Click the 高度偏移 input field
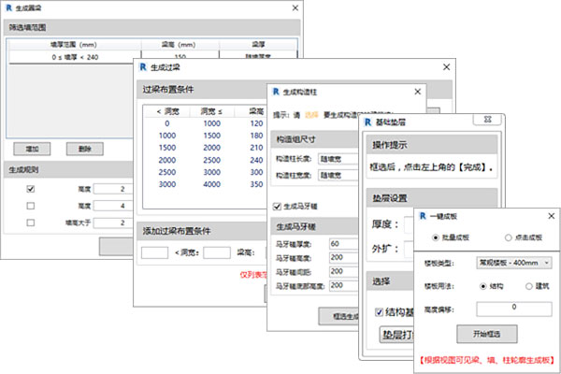Viewport: 561px width, 374px height. [511, 308]
